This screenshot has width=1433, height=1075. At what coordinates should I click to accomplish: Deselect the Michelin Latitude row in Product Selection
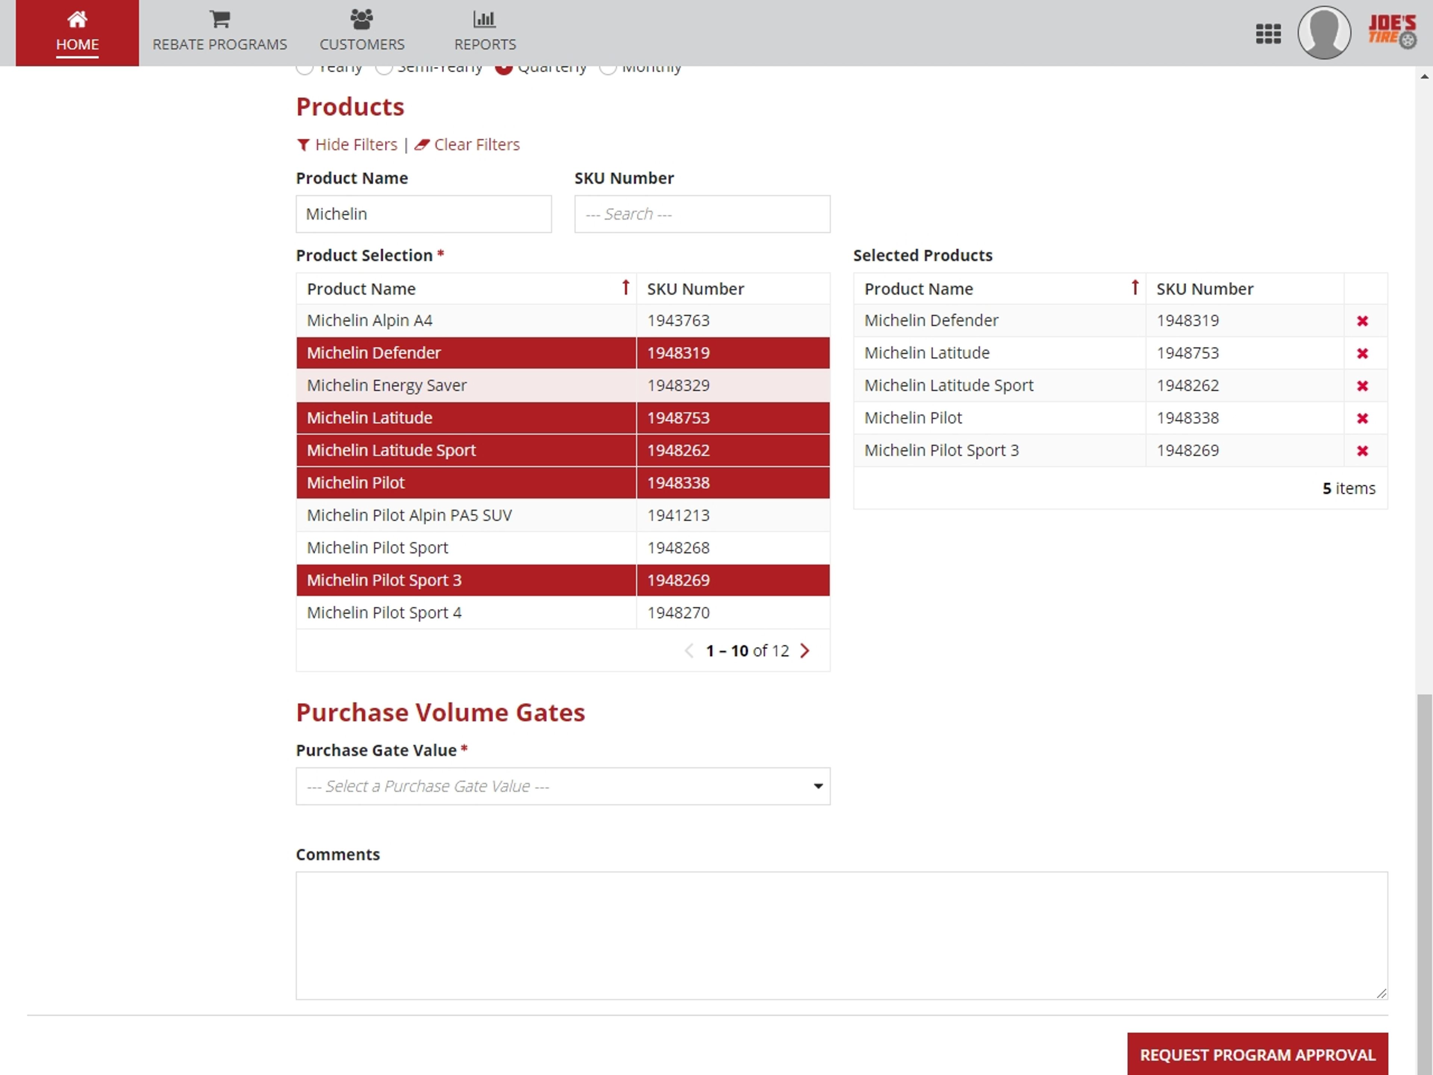point(563,418)
